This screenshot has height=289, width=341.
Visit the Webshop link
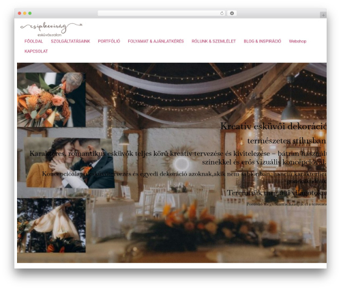[297, 41]
